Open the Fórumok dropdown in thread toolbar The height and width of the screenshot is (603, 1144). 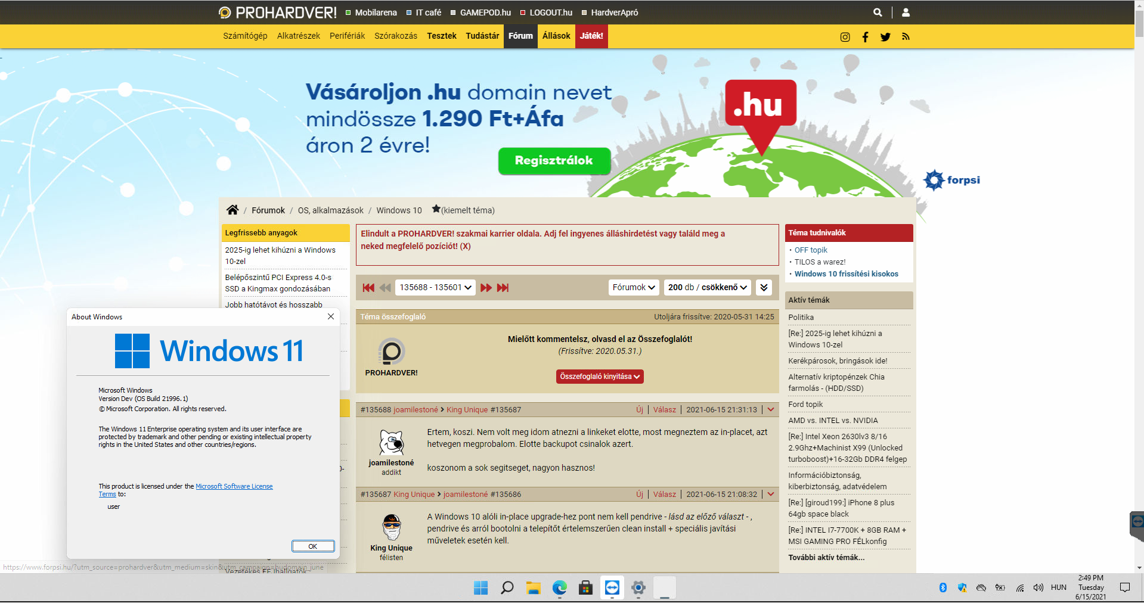[x=634, y=288]
